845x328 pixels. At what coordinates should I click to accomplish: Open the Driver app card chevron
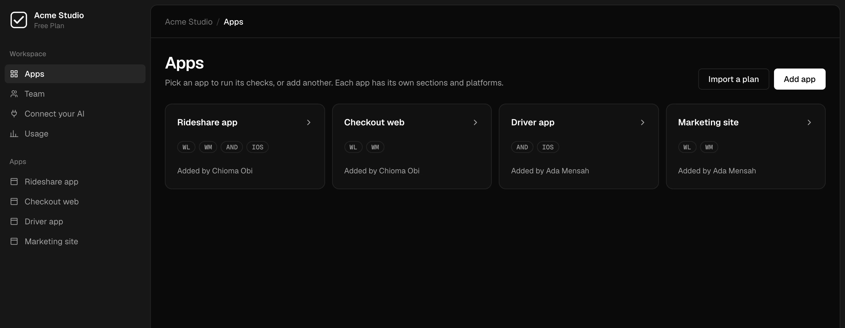(x=643, y=122)
